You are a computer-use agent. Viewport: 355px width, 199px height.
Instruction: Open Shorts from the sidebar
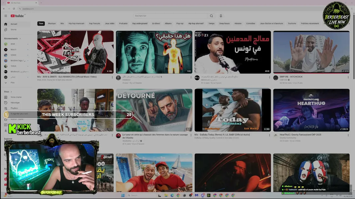(x=17, y=30)
